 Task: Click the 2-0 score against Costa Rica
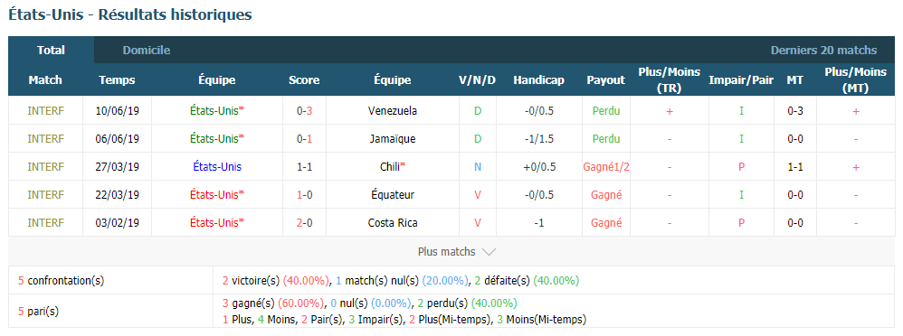click(x=304, y=223)
